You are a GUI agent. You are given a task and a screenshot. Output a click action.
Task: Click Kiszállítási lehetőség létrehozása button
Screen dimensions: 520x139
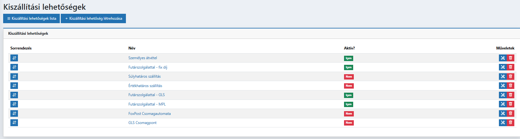(93, 18)
